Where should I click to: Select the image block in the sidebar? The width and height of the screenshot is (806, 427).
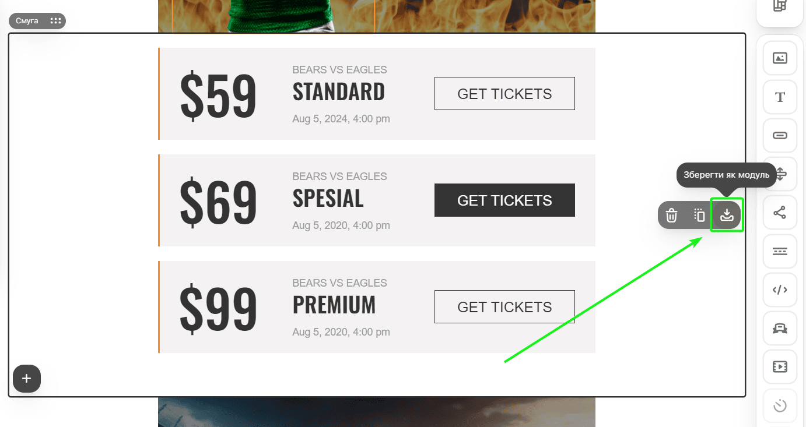pyautogui.click(x=780, y=58)
